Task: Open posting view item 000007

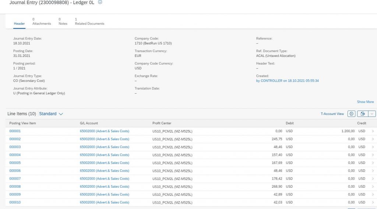Action: tap(15, 179)
